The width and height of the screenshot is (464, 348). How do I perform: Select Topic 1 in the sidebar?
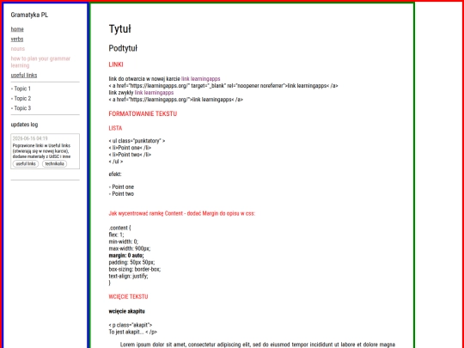(21, 89)
